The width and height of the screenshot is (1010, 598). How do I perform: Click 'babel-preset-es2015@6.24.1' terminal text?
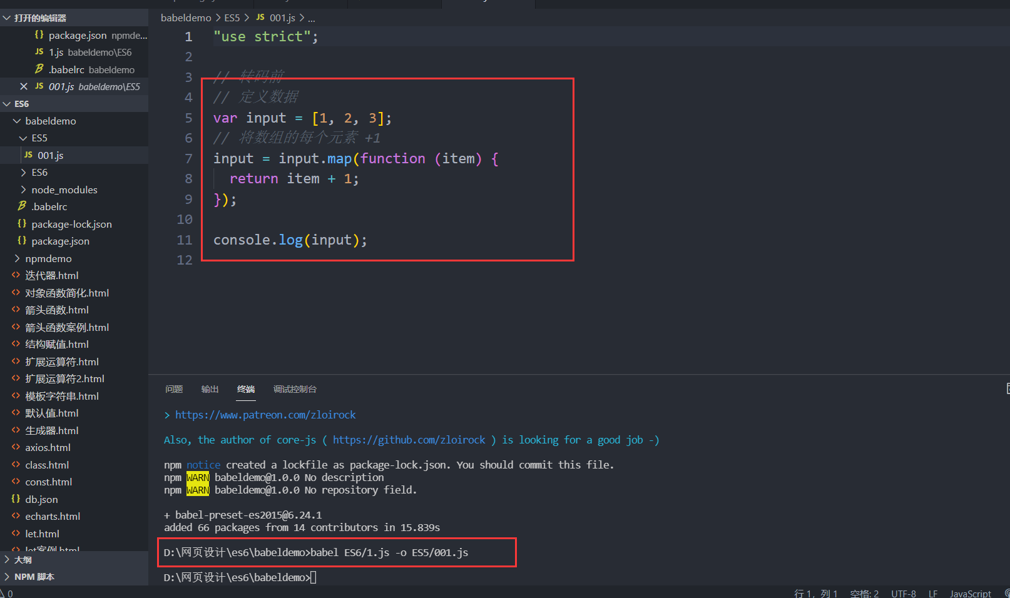click(x=248, y=515)
